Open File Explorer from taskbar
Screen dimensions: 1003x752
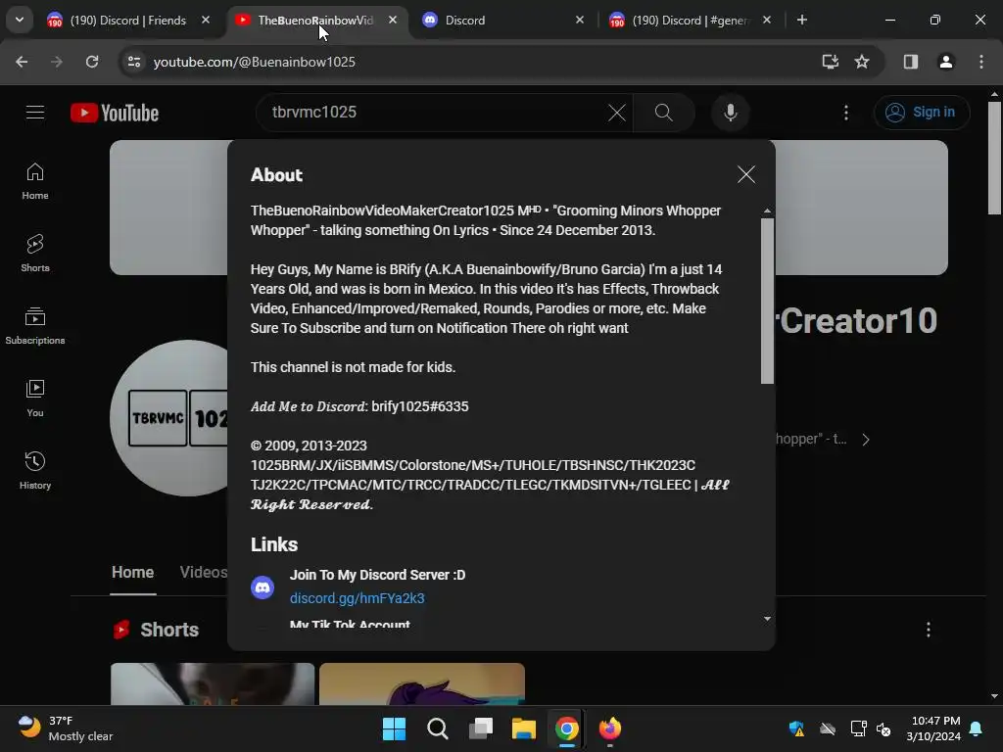pos(523,728)
